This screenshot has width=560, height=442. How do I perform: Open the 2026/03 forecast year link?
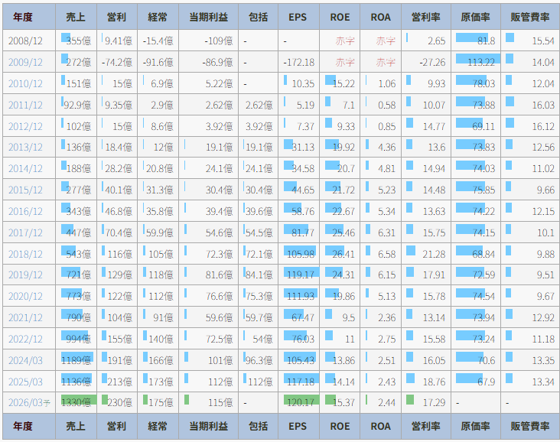point(28,402)
